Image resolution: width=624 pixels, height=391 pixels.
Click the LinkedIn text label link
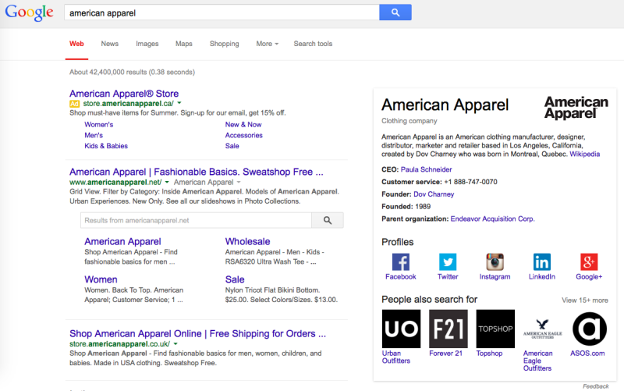pyautogui.click(x=541, y=277)
